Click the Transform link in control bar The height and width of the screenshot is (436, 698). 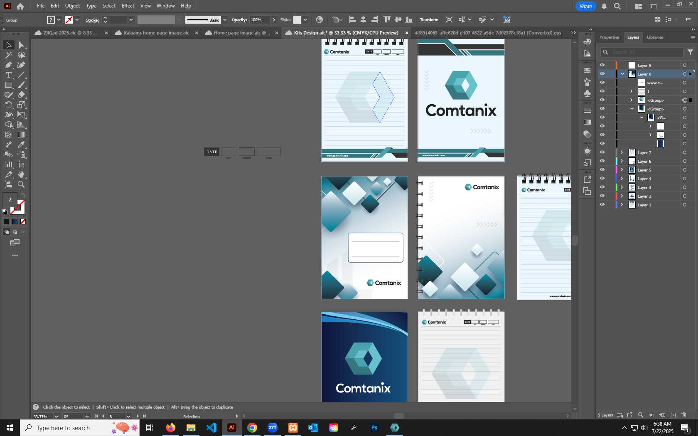(429, 20)
